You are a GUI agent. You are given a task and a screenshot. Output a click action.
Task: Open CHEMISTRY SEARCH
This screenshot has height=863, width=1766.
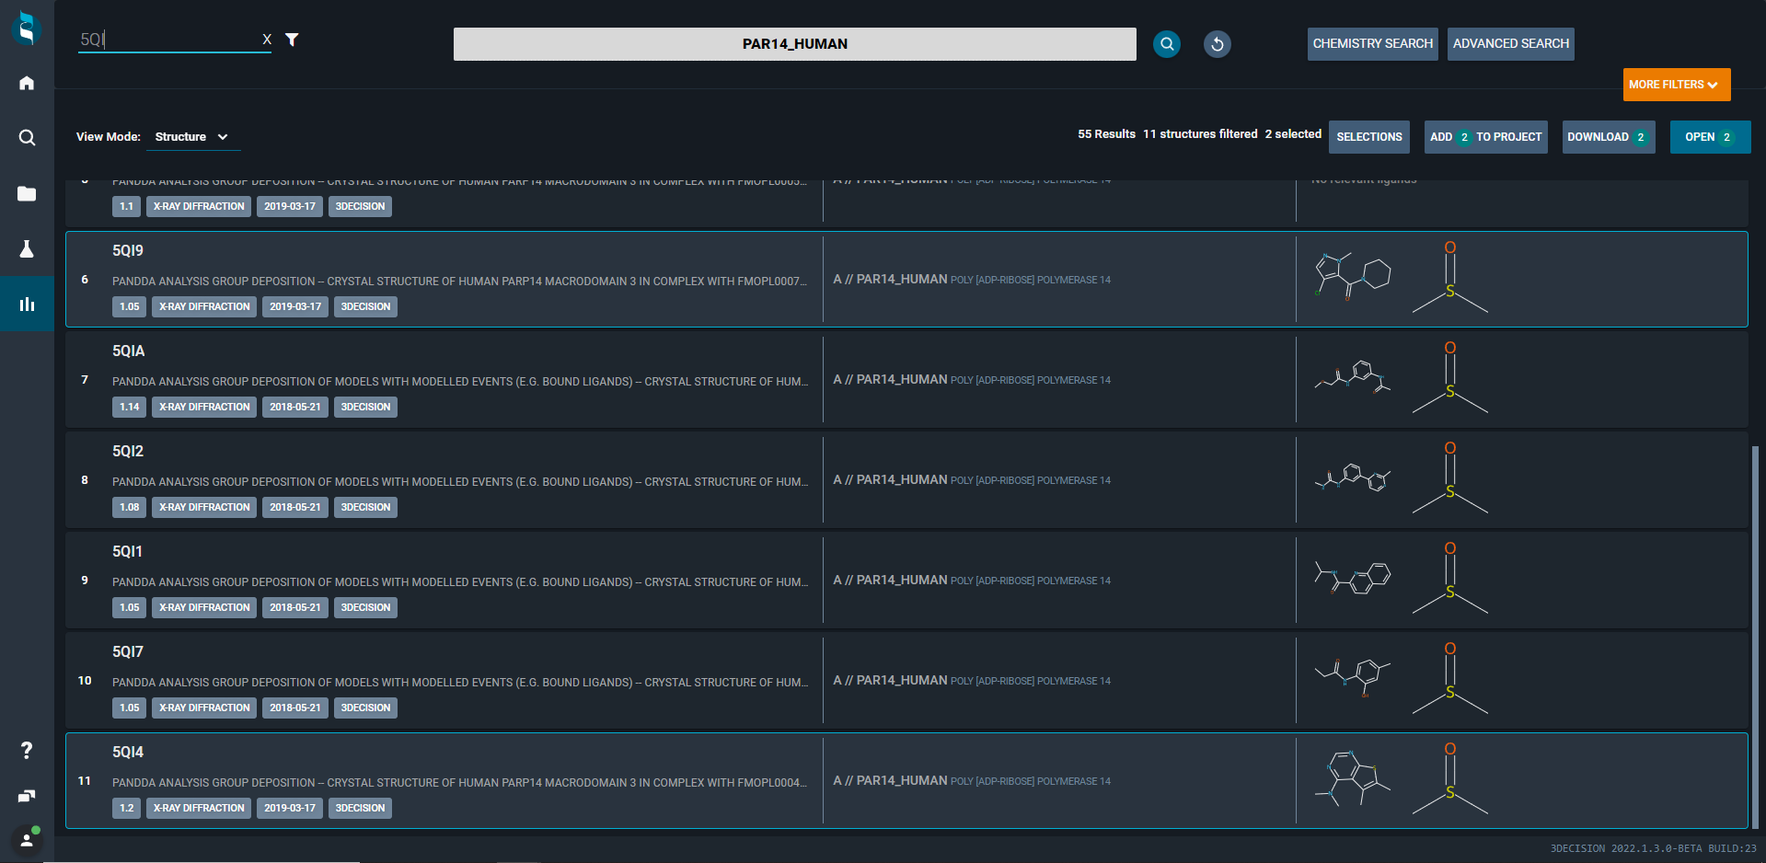pos(1372,44)
